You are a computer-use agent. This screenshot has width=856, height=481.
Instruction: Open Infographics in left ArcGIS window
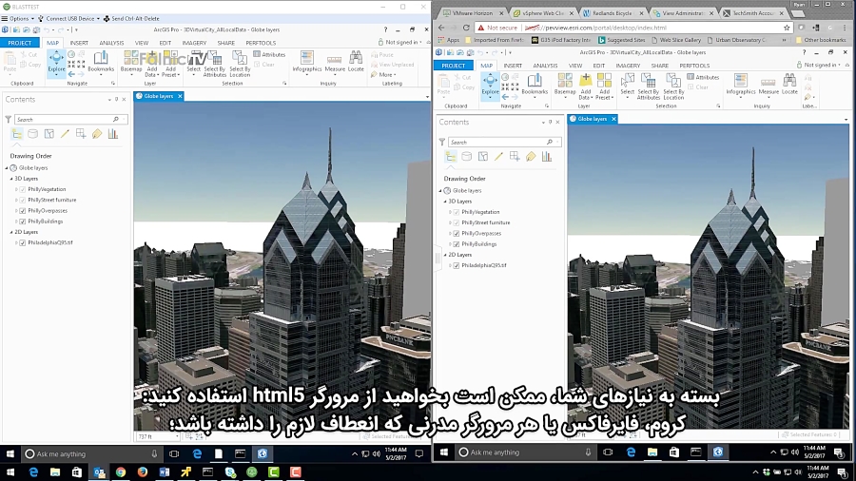point(307,62)
